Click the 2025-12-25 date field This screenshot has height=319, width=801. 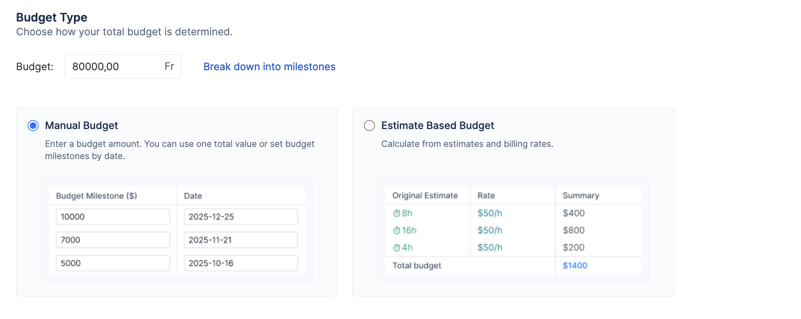tap(240, 217)
